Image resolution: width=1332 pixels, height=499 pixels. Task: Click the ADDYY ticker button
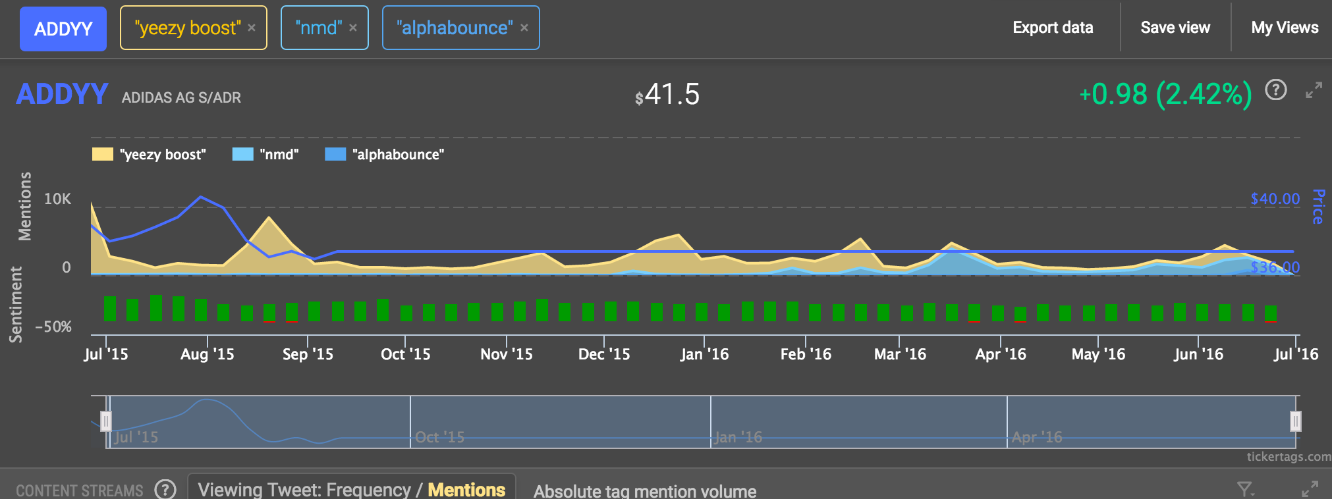63,29
